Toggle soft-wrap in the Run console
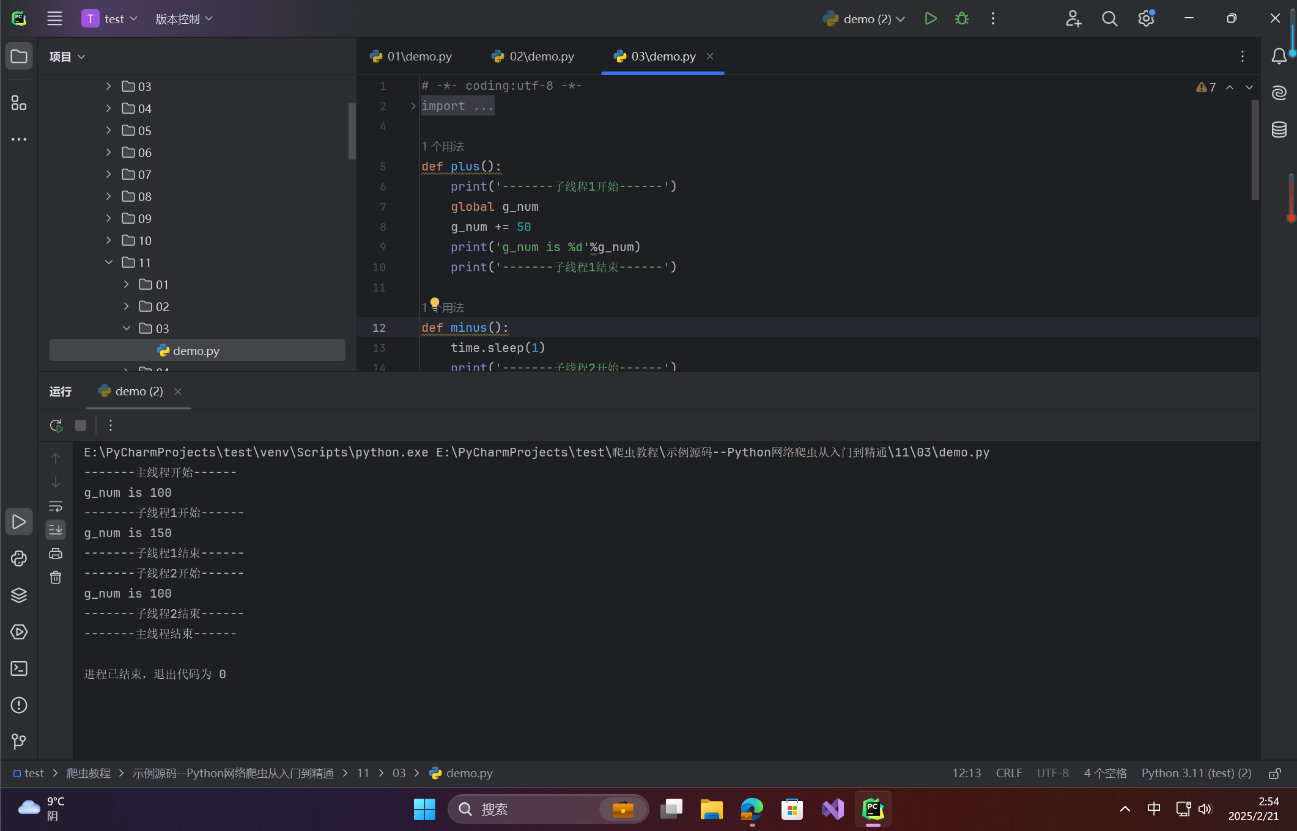 point(56,507)
